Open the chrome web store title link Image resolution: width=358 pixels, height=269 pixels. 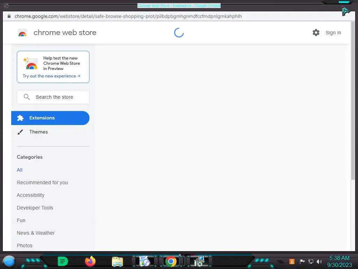click(65, 33)
